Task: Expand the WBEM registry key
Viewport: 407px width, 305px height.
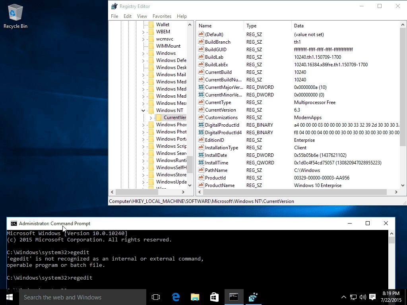Action: click(143, 32)
